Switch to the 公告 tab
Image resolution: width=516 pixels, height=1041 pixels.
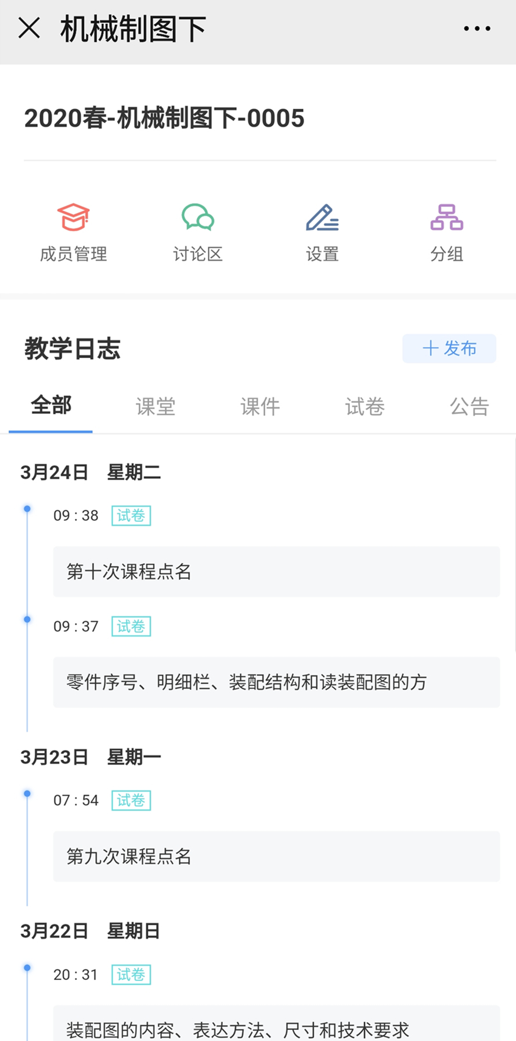[x=470, y=406]
